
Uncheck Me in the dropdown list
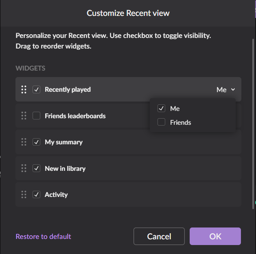coord(161,108)
